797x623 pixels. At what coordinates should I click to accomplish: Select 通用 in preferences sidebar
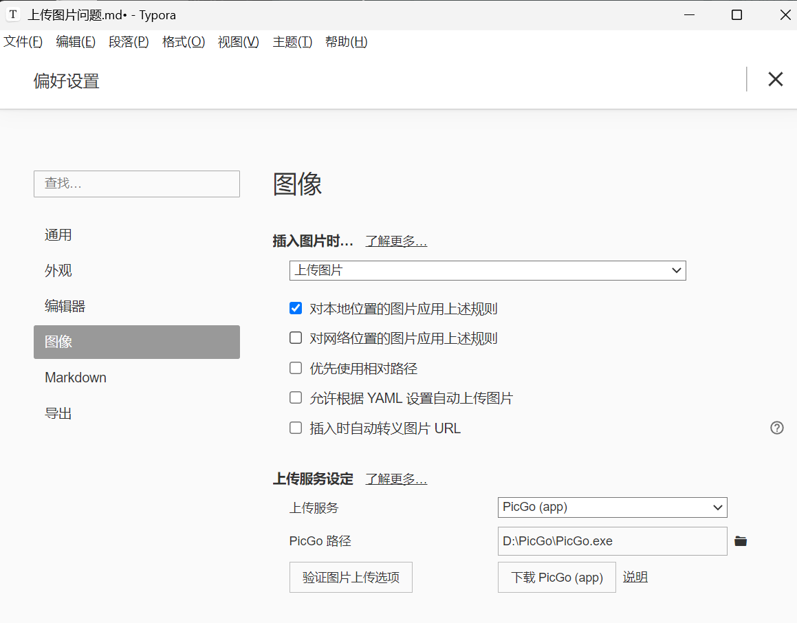(x=137, y=234)
